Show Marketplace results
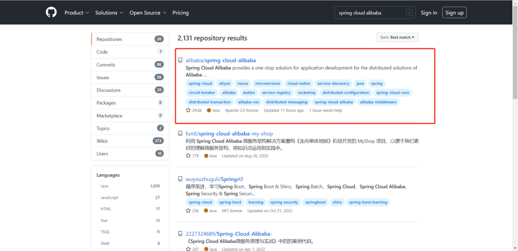 tap(130, 116)
